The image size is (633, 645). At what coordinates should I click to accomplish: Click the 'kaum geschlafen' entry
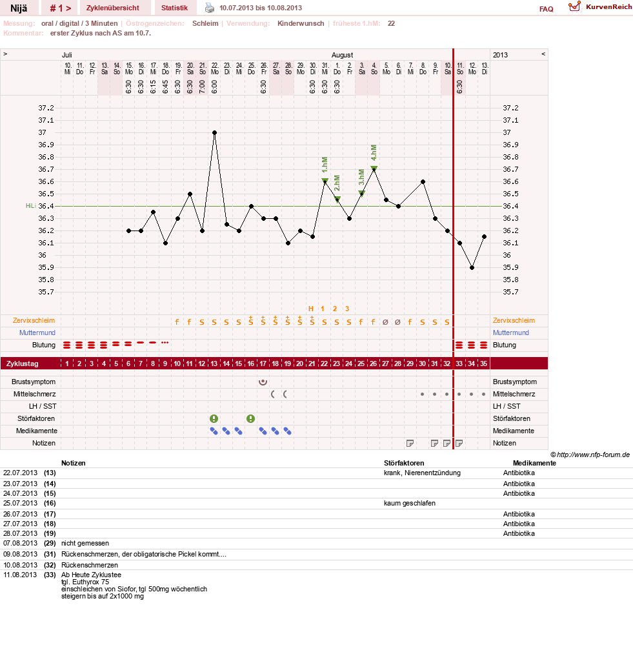click(409, 503)
